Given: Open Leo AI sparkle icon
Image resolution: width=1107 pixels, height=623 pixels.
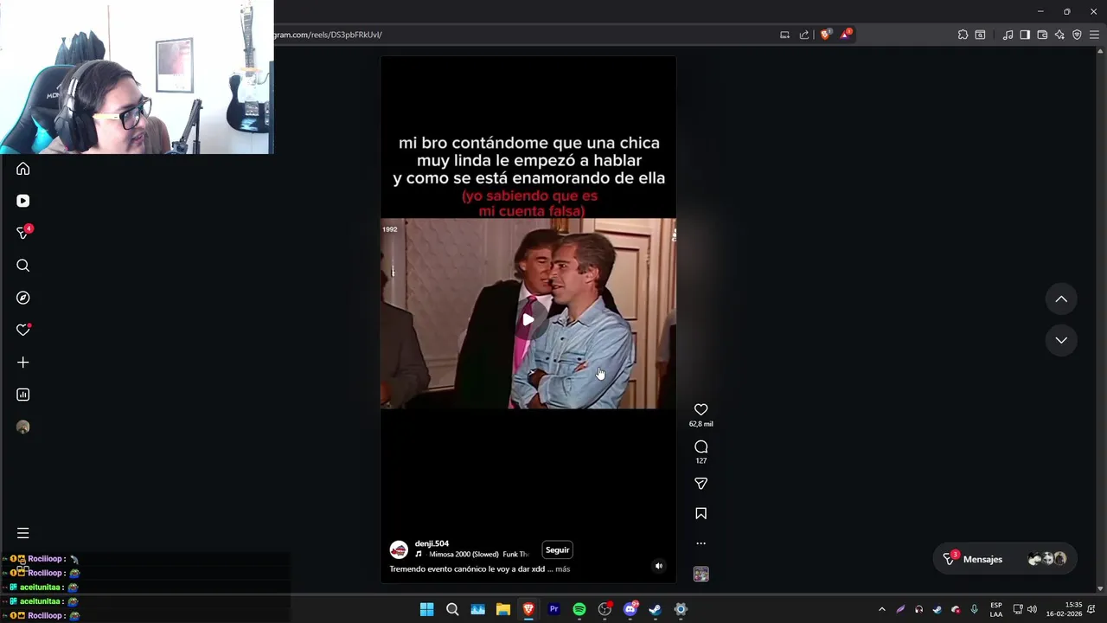Looking at the screenshot, I should [x=1059, y=35].
